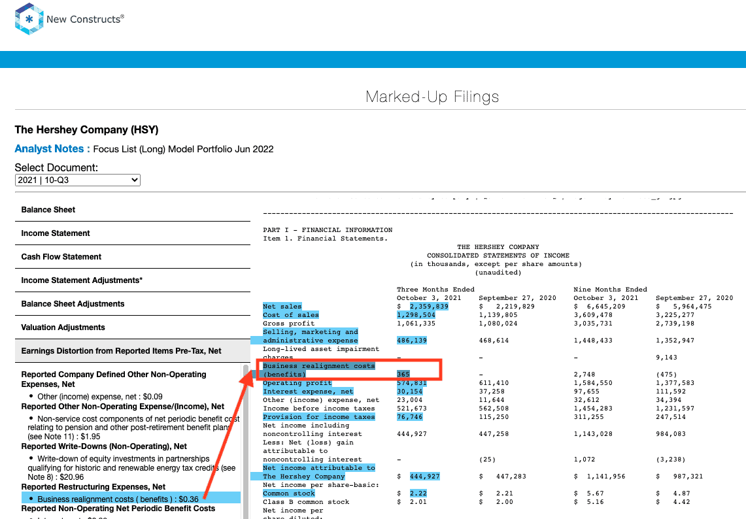Click the Nine Months Ended column header
This screenshot has height=519, width=746.
pos(611,289)
